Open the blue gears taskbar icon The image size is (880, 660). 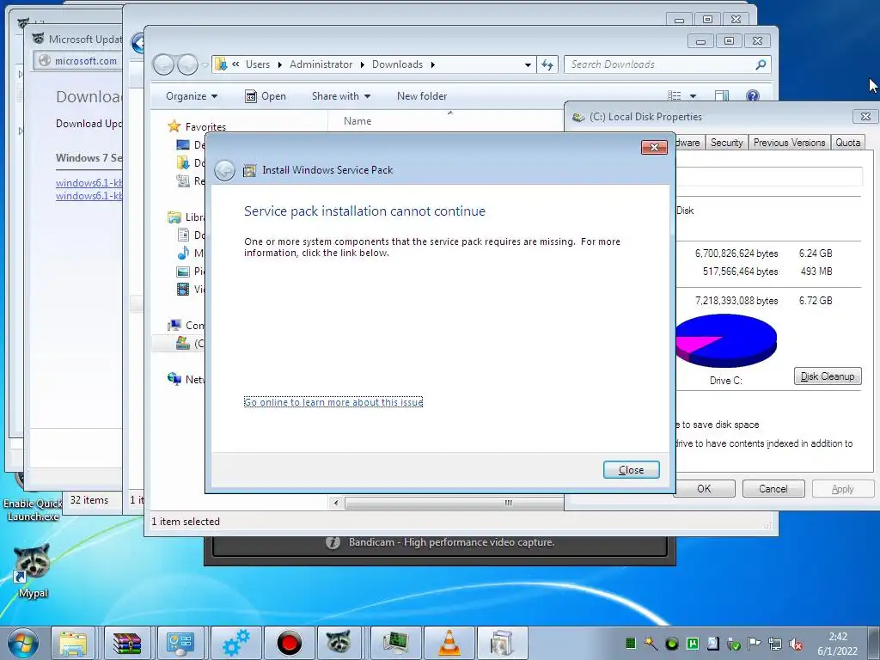click(235, 644)
